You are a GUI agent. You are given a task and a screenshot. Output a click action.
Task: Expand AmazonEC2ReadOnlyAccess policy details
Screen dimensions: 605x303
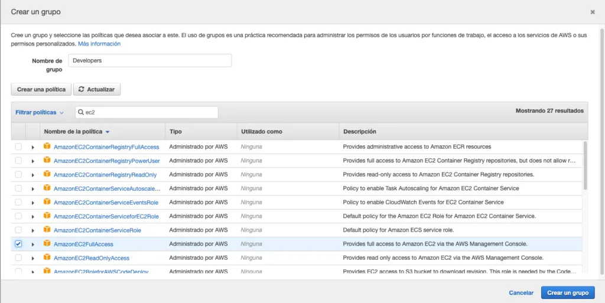point(33,258)
